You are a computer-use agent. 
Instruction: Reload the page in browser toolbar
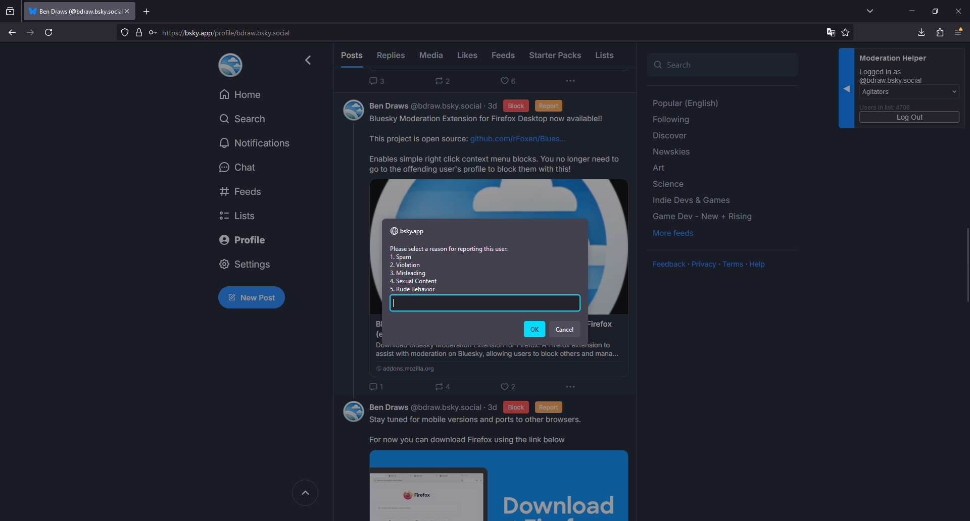click(x=48, y=32)
